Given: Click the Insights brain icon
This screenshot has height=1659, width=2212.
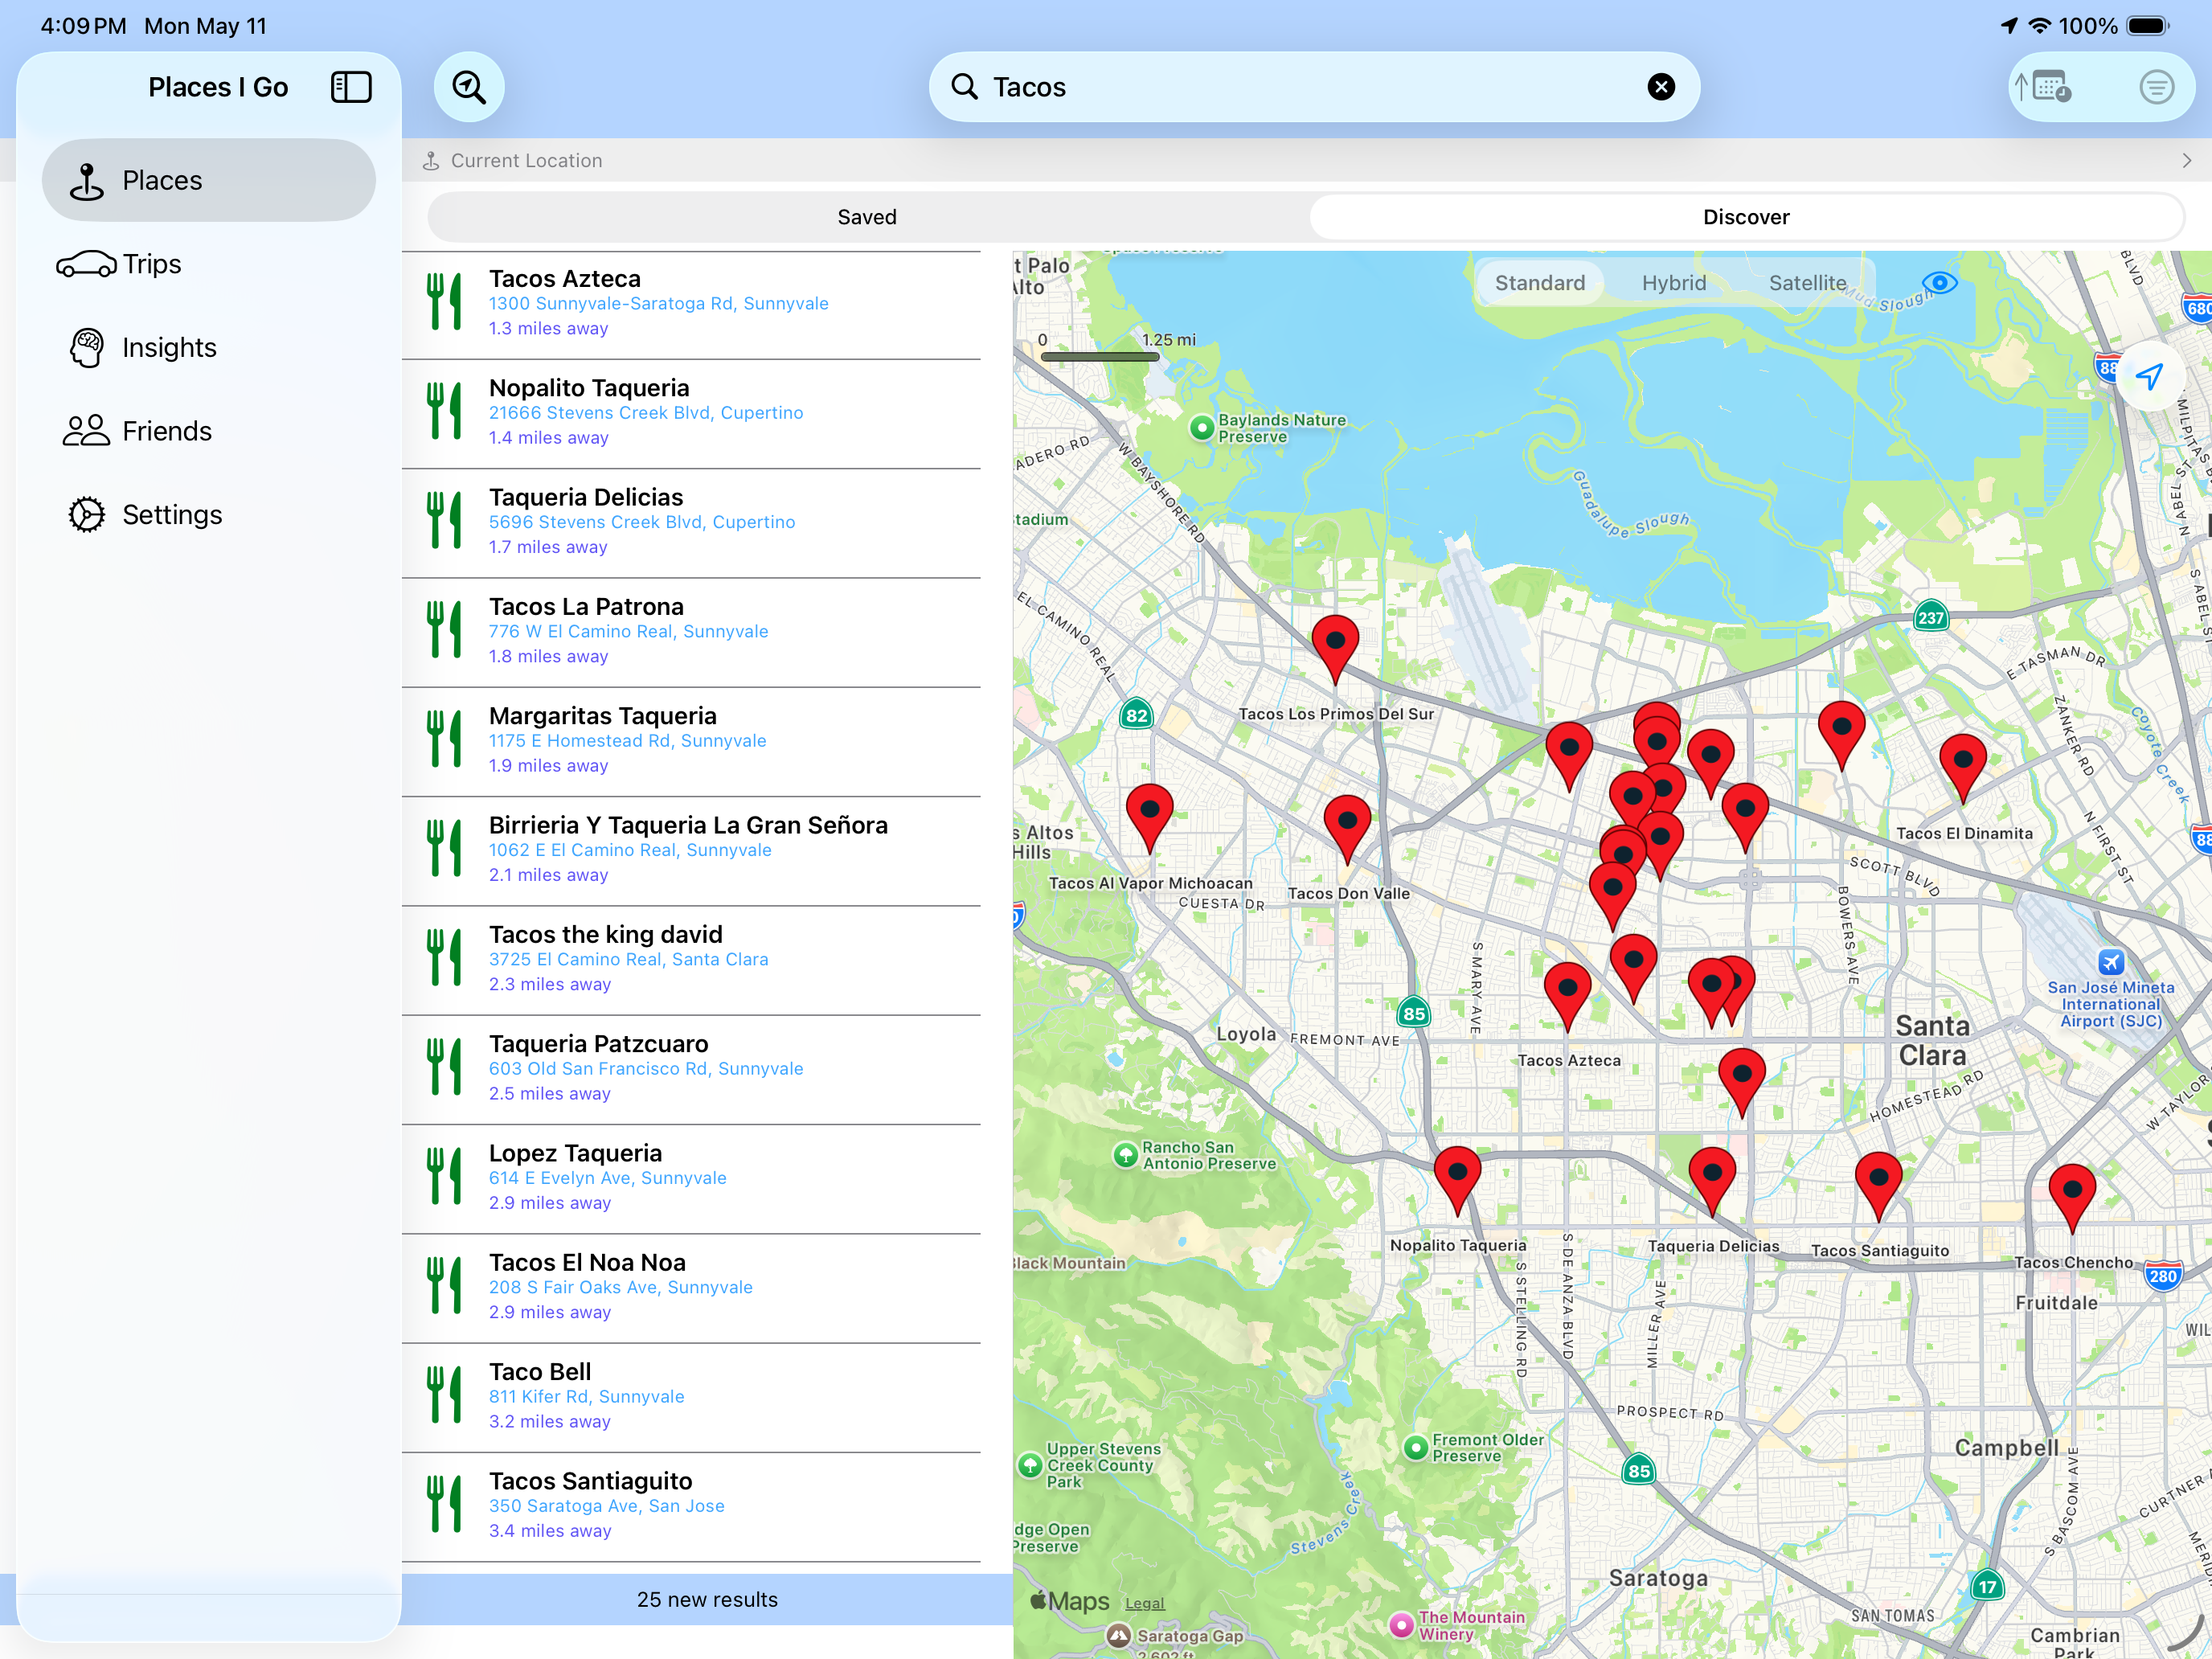Looking at the screenshot, I should tap(87, 348).
